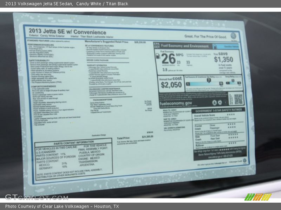Click the large "26" MPG figure
The height and width of the screenshot is (210, 281).
pyautogui.click(x=168, y=58)
